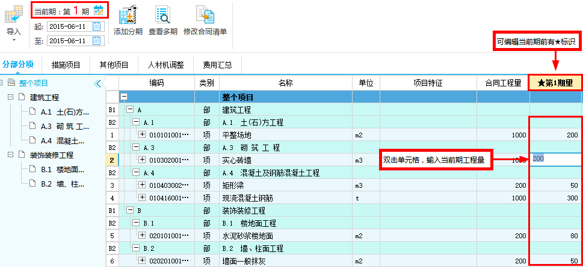Switch to the 费用汇总 tab

click(x=217, y=64)
